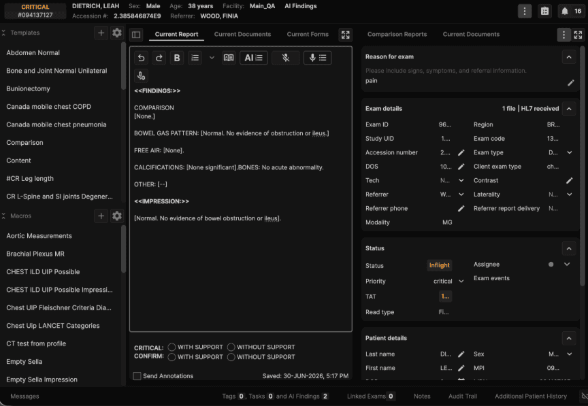Open Additional Patient History
Screen dimensions: 588x406
point(531,396)
